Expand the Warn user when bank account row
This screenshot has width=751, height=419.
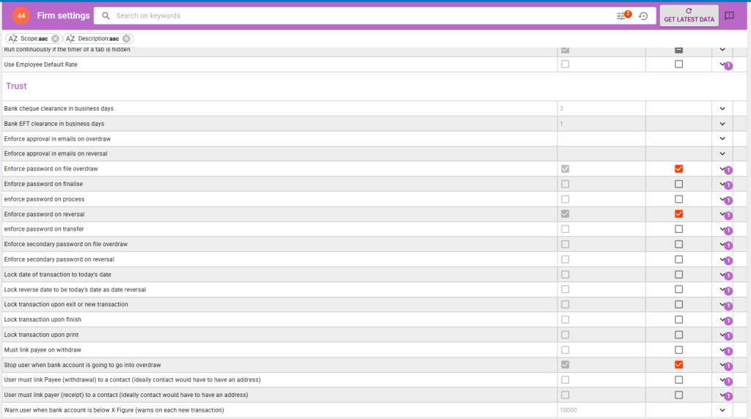[x=722, y=410]
